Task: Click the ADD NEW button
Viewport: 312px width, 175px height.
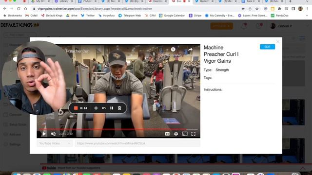Action: (222, 26)
